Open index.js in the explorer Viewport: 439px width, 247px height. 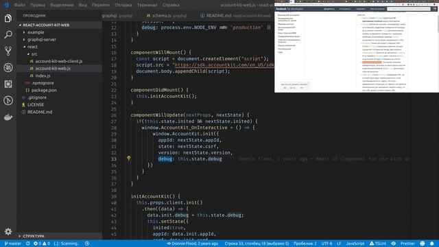click(x=43, y=75)
